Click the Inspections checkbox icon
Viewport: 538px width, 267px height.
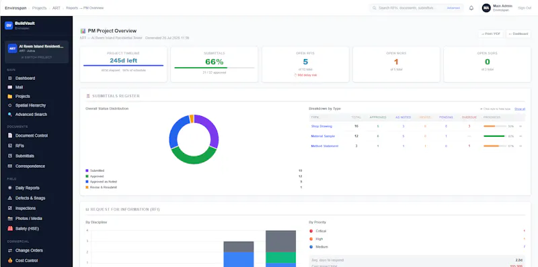pyautogui.click(x=9, y=208)
